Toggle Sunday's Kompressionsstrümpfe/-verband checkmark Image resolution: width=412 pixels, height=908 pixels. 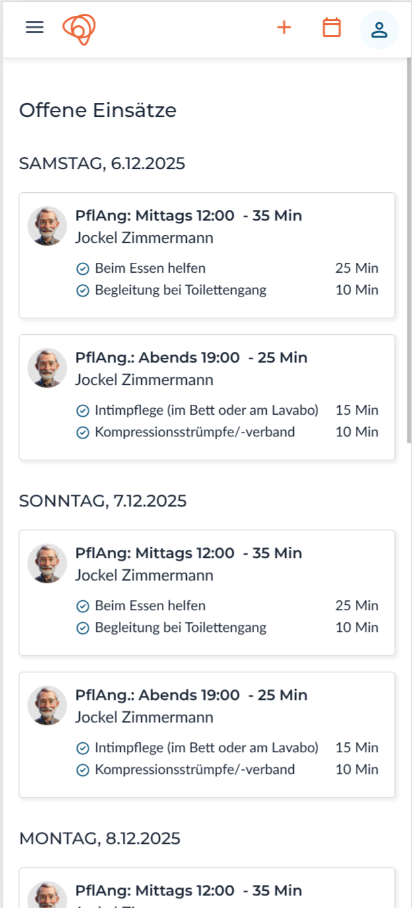(x=83, y=770)
